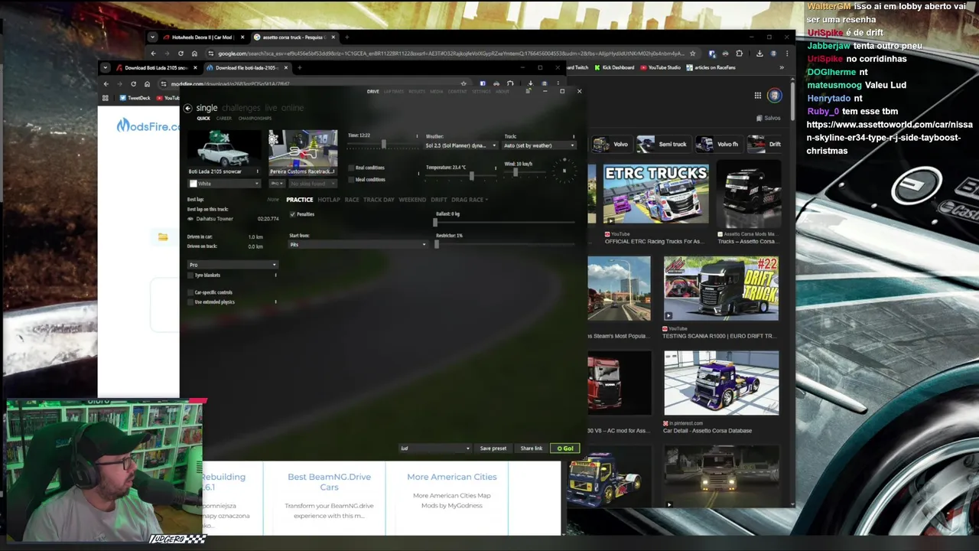Adjust the Temperature 23.4 °C slider
Image resolution: width=979 pixels, height=551 pixels.
coord(460,176)
